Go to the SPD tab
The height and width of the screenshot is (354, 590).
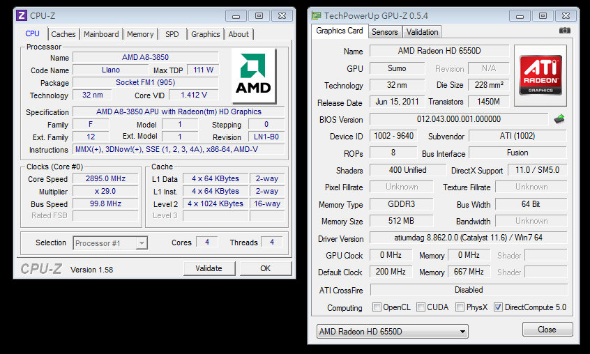pos(172,34)
